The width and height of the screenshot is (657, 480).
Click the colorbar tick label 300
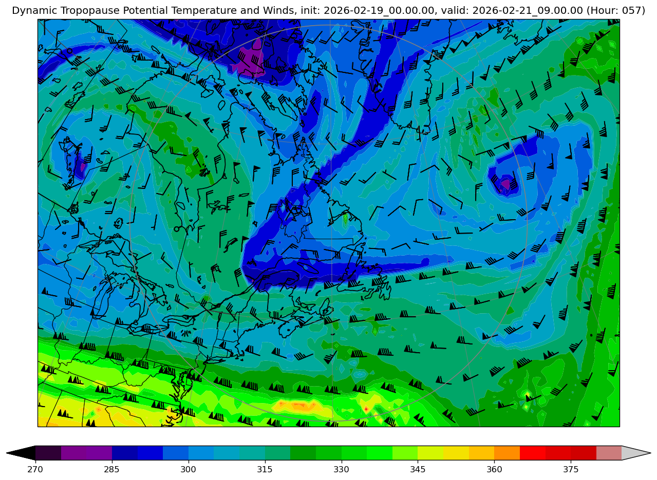tap(189, 469)
